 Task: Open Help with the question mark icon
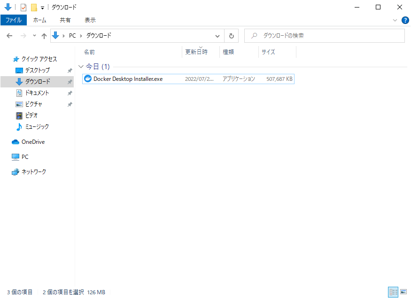(x=405, y=20)
